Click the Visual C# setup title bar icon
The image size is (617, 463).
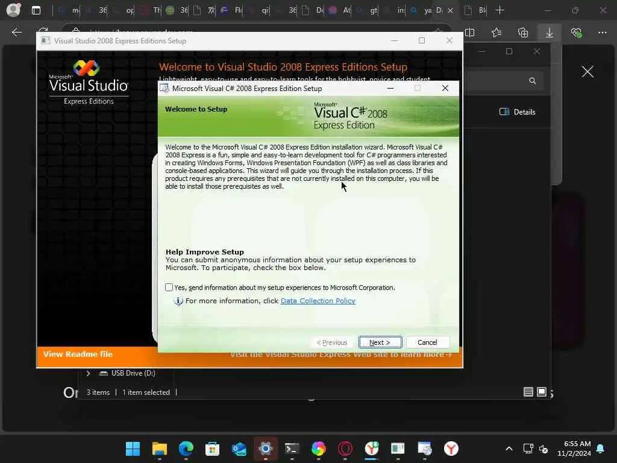pos(164,89)
